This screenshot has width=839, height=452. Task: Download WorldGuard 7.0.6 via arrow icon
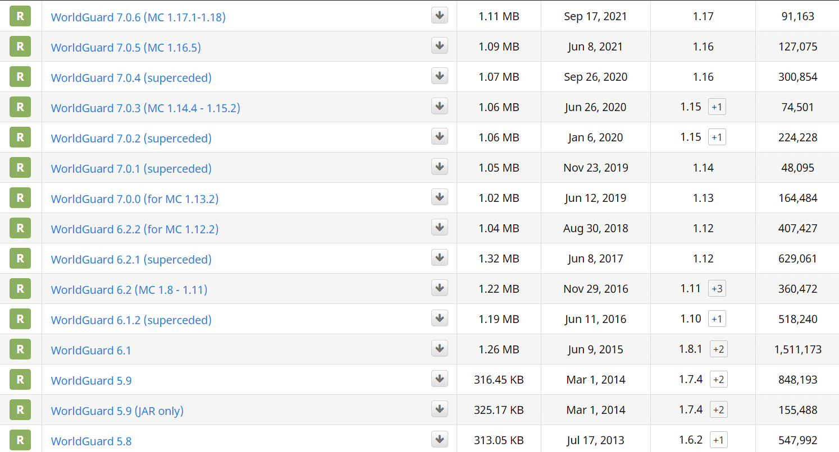440,16
